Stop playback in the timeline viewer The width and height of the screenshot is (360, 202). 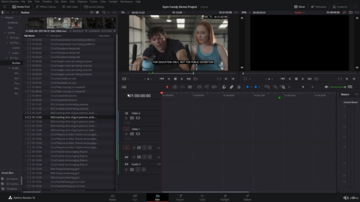click(296, 79)
